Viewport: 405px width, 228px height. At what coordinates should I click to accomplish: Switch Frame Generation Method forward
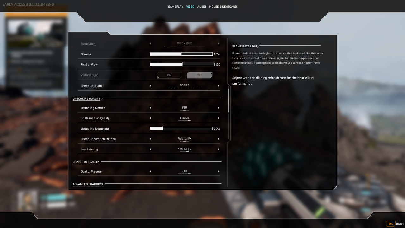(x=218, y=139)
